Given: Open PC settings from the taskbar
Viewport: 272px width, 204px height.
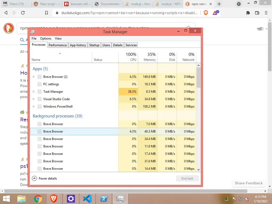Looking at the screenshot, I should point(71,199).
